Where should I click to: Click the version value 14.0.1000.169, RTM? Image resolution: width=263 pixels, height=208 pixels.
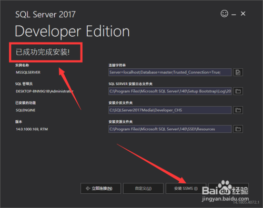(x=32, y=129)
